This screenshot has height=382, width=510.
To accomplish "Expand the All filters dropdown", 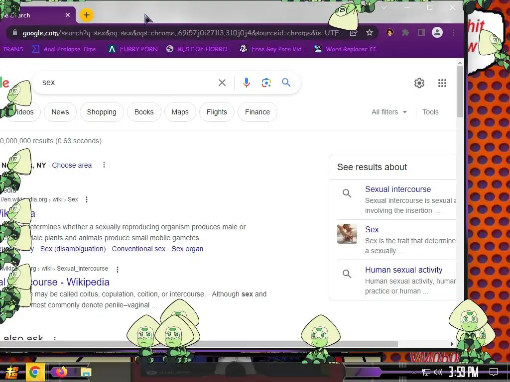I will [x=389, y=112].
